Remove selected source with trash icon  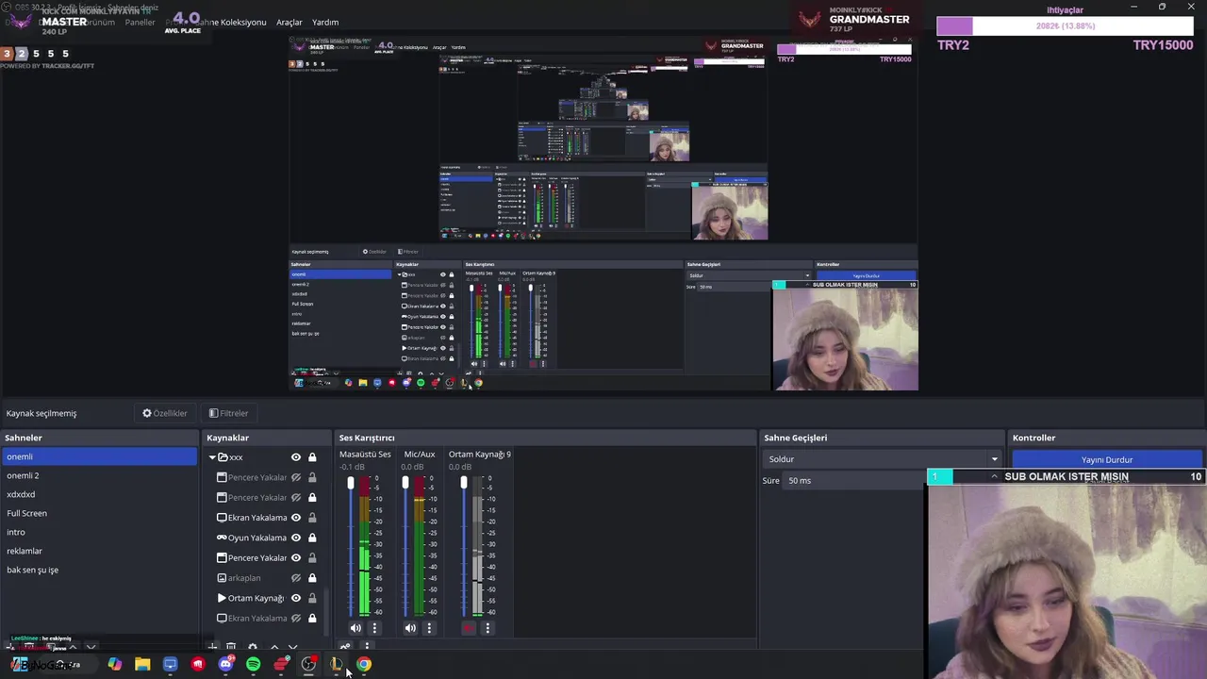tap(231, 647)
